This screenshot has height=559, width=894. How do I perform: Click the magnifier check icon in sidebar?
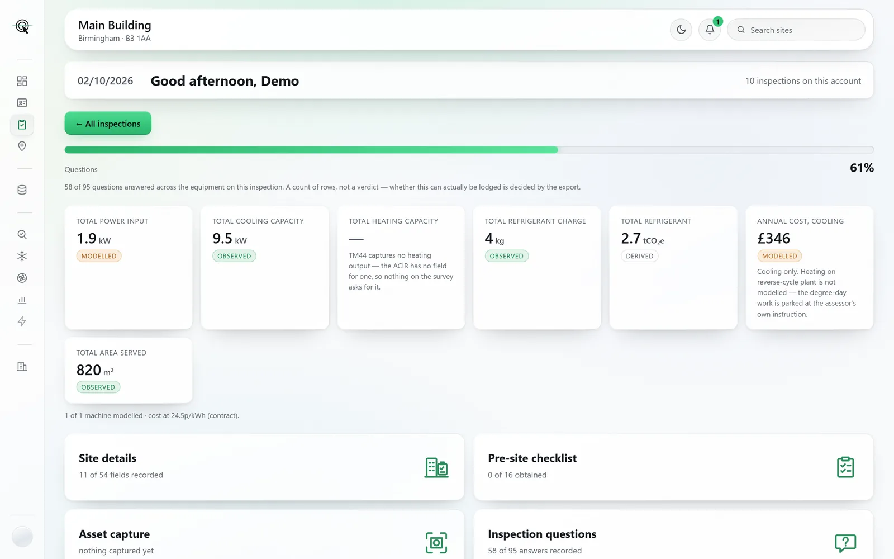(22, 235)
